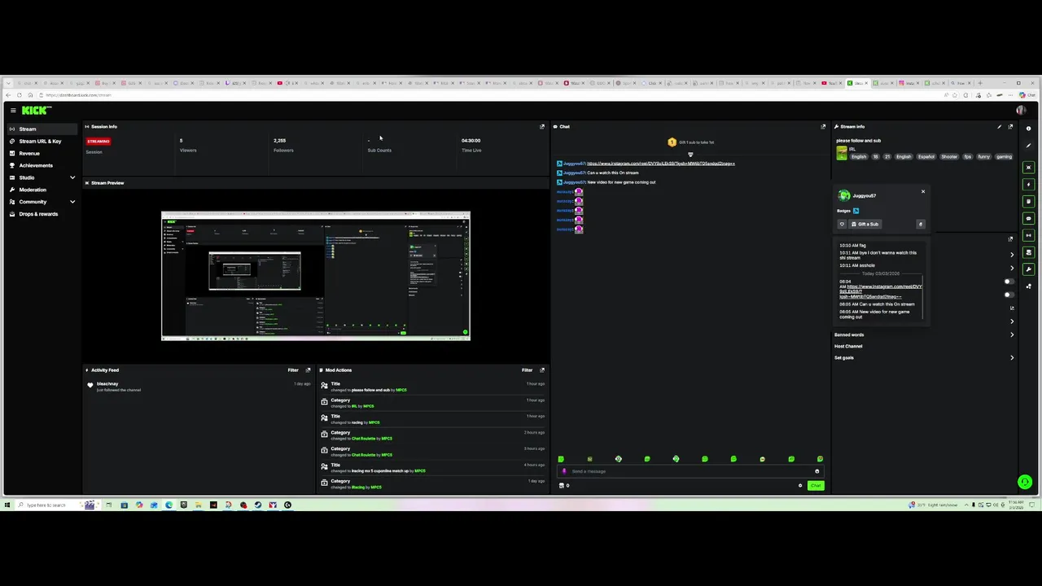Turn on the upper quick action toggle
The width and height of the screenshot is (1042, 586).
click(x=1009, y=282)
